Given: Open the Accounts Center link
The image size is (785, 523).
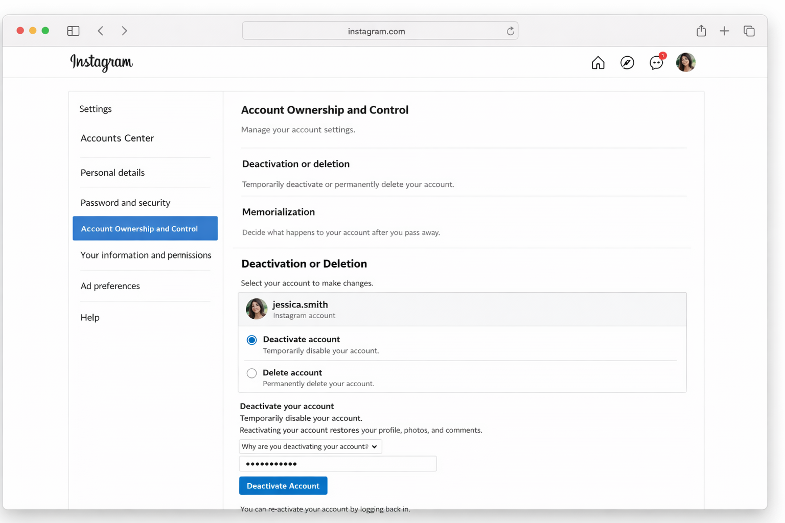Looking at the screenshot, I should coord(117,138).
